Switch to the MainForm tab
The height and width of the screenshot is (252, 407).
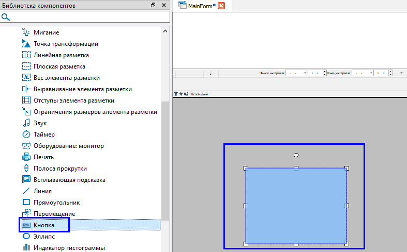click(x=200, y=6)
